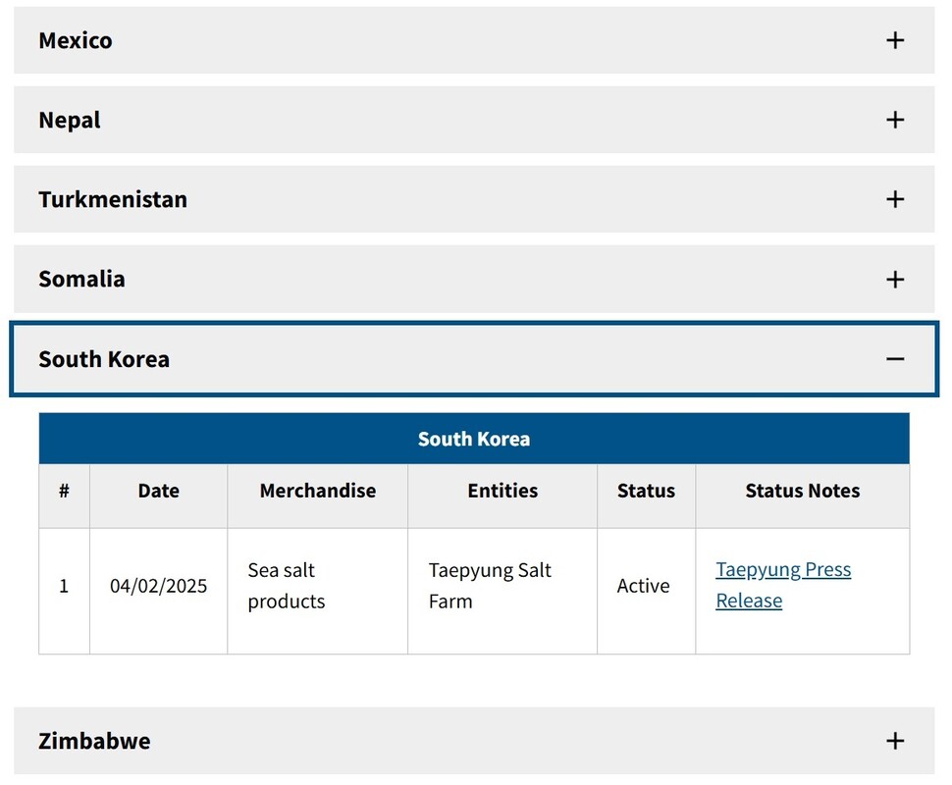
Task: Click the plus icon in the Mexico row
Action: tap(894, 40)
